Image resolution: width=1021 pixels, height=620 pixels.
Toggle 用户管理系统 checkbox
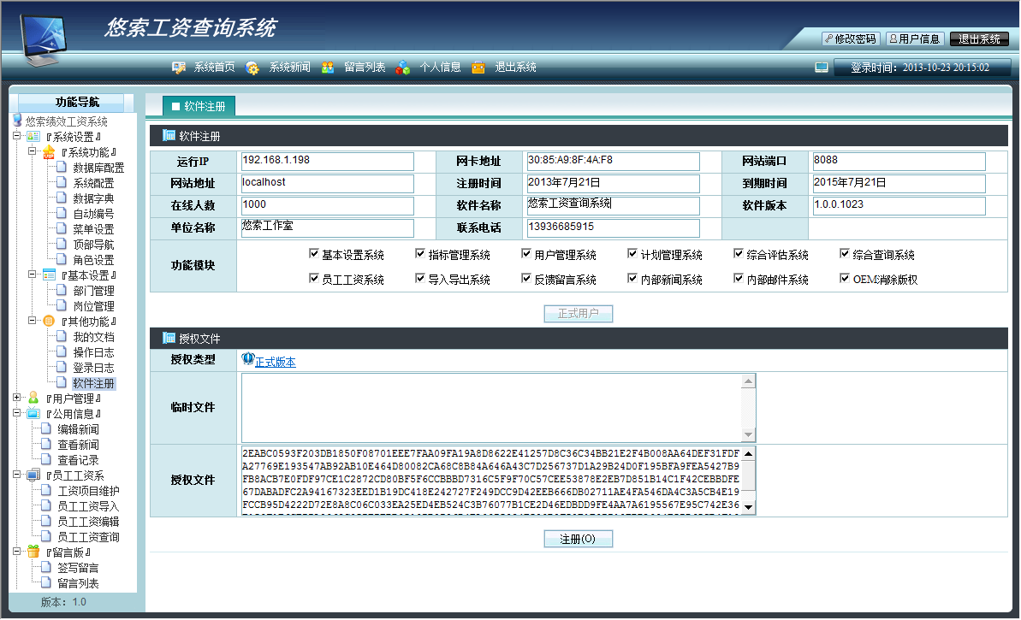pyautogui.click(x=526, y=254)
